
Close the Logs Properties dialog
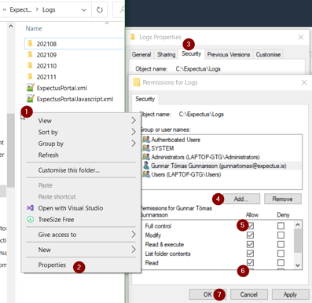[301, 37]
